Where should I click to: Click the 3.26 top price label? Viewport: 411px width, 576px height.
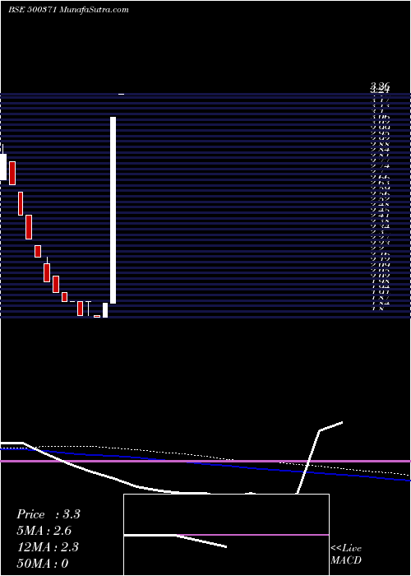pyautogui.click(x=380, y=86)
